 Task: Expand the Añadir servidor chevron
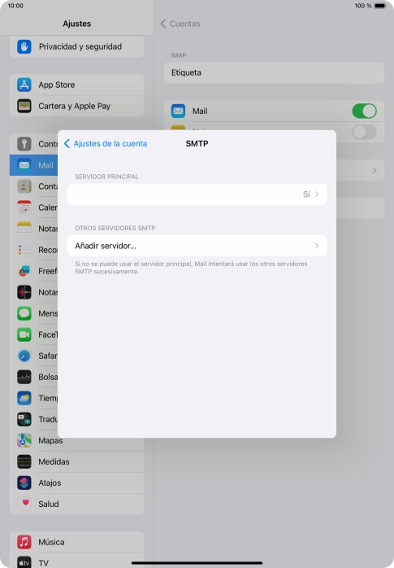[317, 246]
